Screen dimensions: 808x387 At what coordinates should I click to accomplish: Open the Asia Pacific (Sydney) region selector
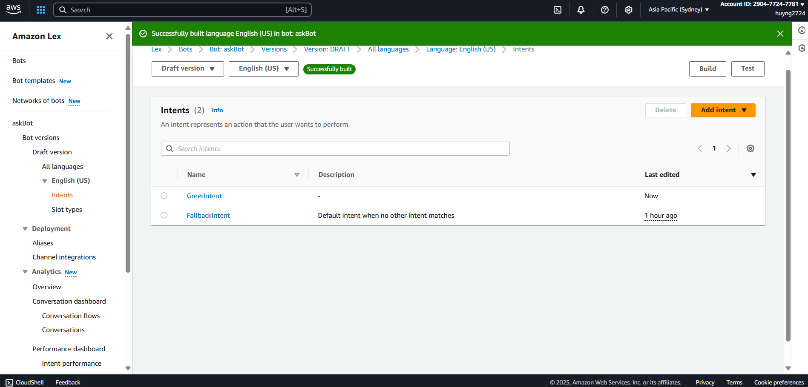pyautogui.click(x=679, y=9)
